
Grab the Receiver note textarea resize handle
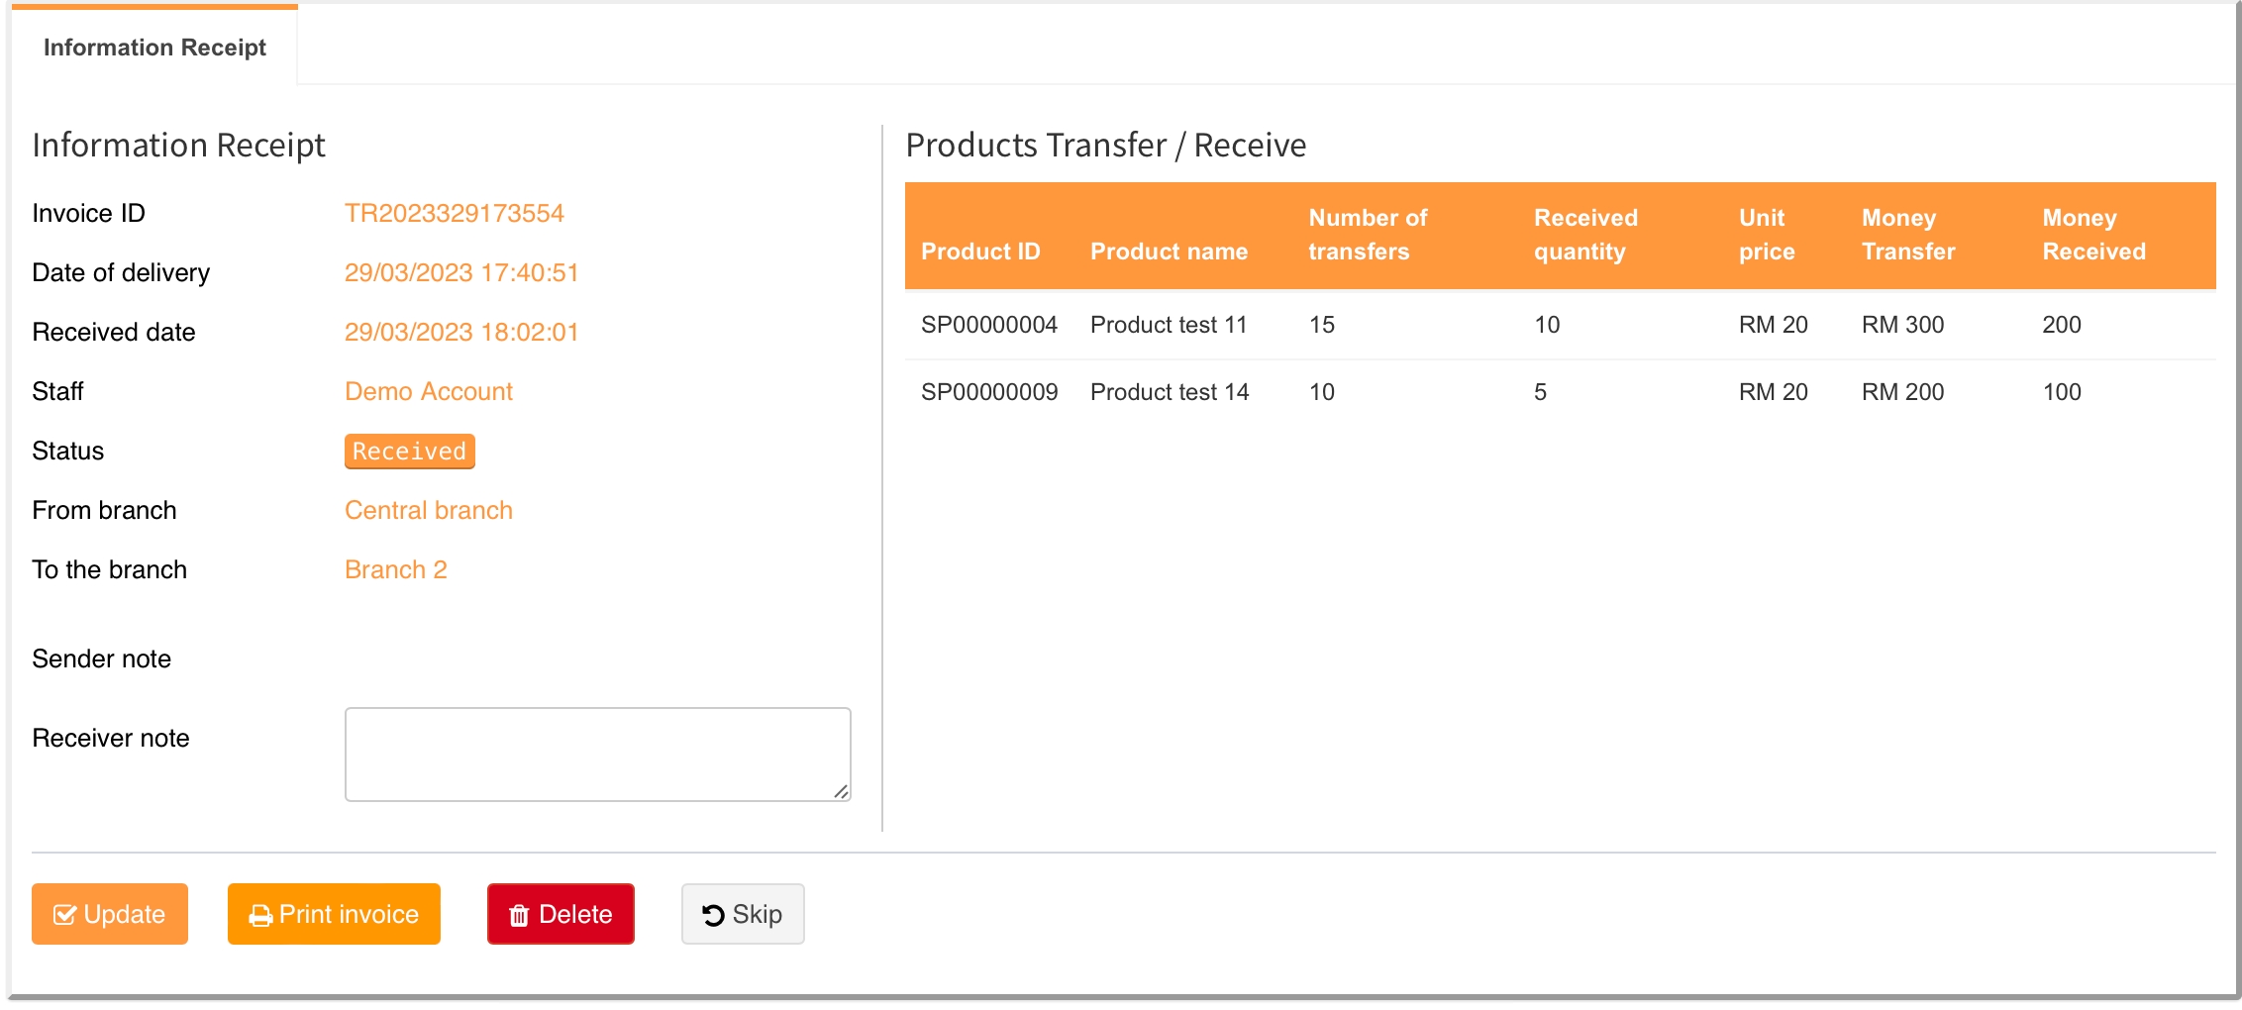[841, 791]
